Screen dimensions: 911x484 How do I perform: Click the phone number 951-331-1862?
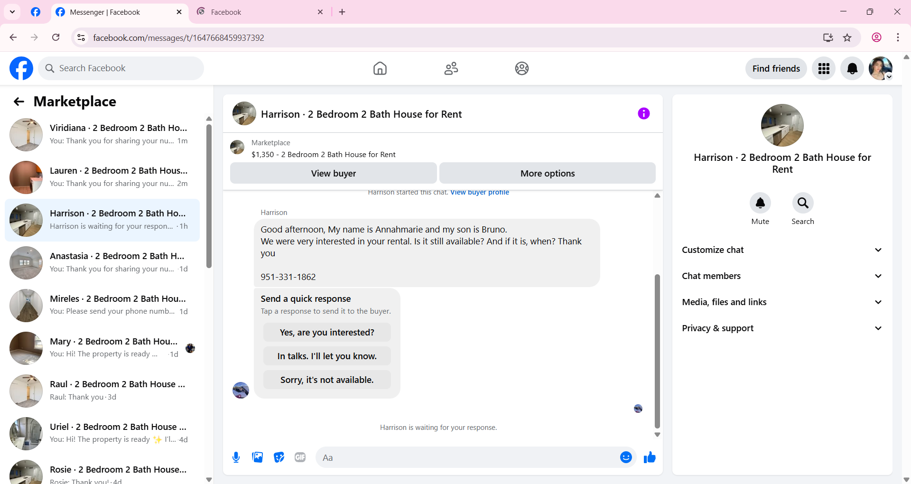click(x=288, y=277)
